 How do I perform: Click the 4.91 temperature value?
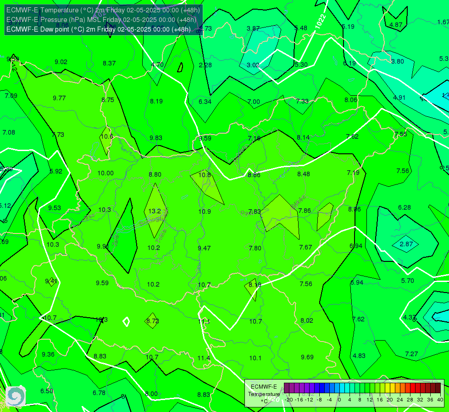point(399,98)
